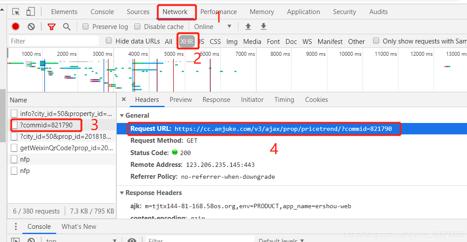Show the Cookies detail tab
Image resolution: width=467 pixels, height=242 pixels.
[x=316, y=100]
